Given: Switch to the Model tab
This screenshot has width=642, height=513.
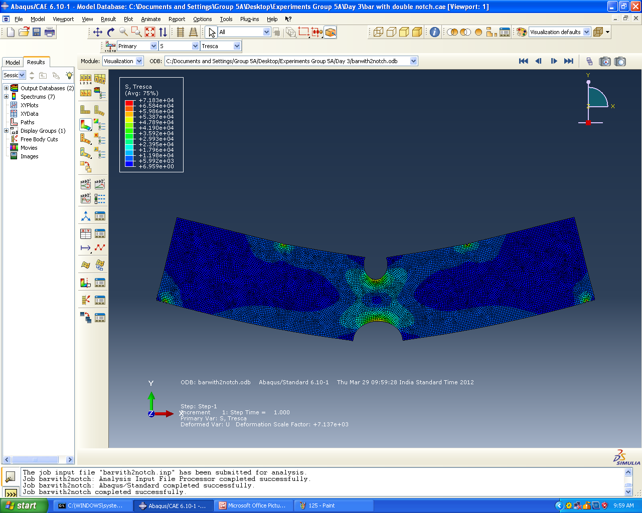Looking at the screenshot, I should tap(13, 62).
